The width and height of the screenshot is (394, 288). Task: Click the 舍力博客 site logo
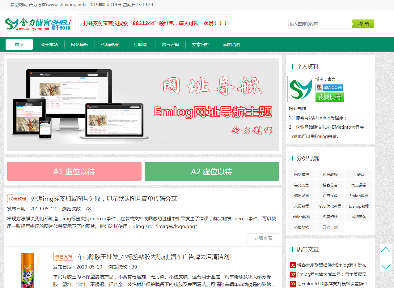38,24
